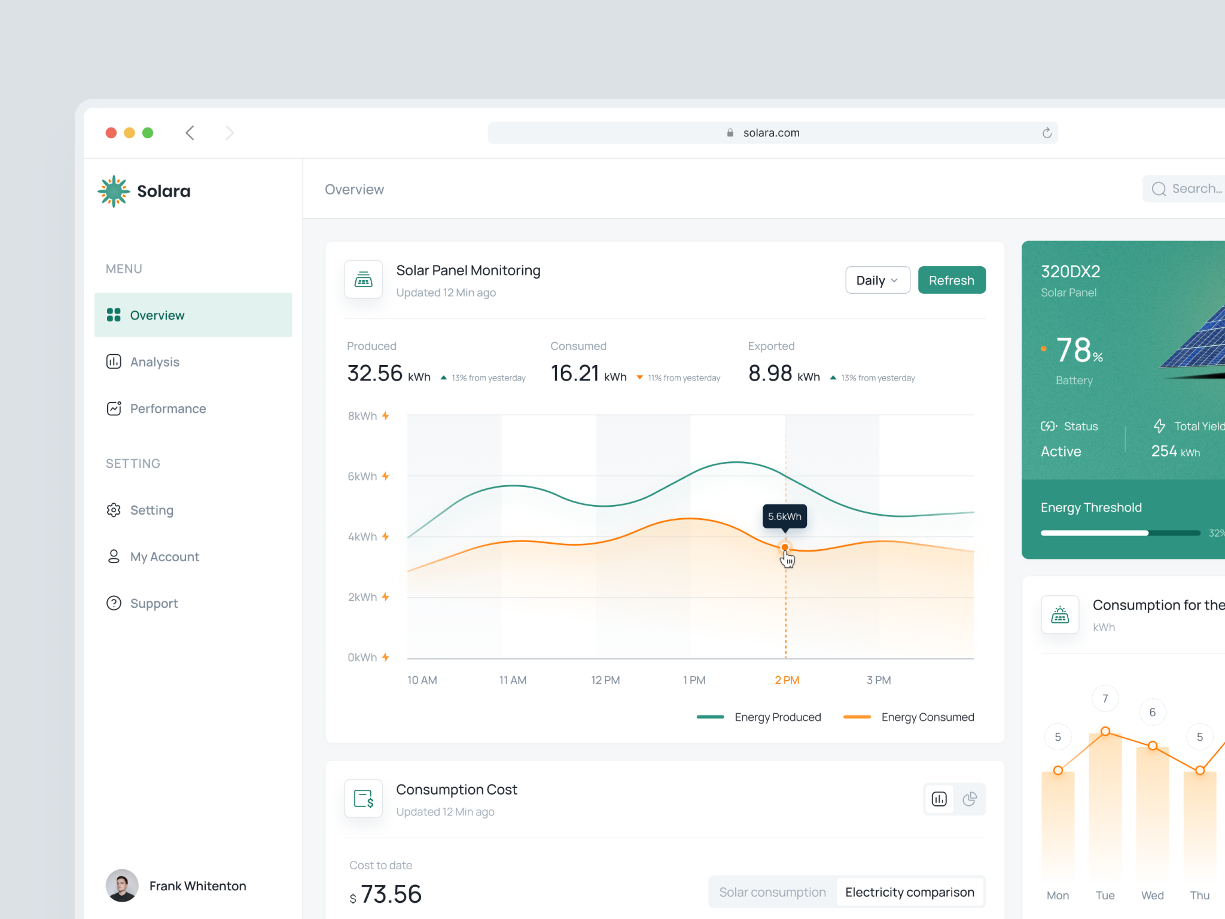1225x919 pixels.
Task: Expand the SETTING section options
Action: 133,463
